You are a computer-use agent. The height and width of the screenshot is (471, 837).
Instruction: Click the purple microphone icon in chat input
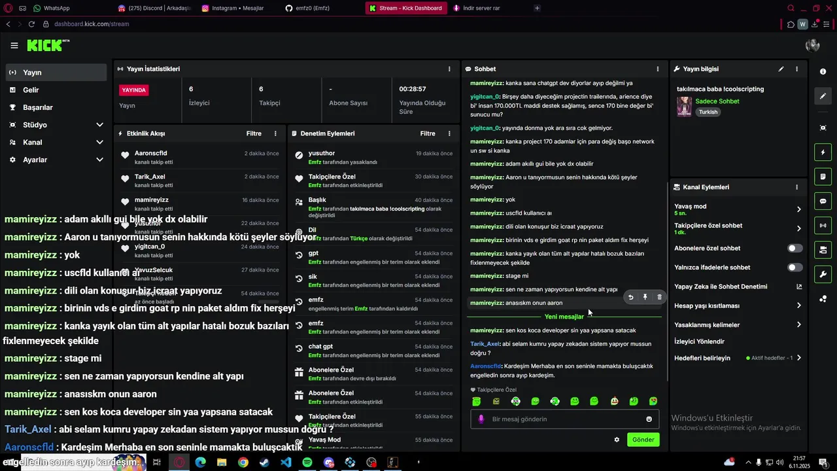point(481,419)
